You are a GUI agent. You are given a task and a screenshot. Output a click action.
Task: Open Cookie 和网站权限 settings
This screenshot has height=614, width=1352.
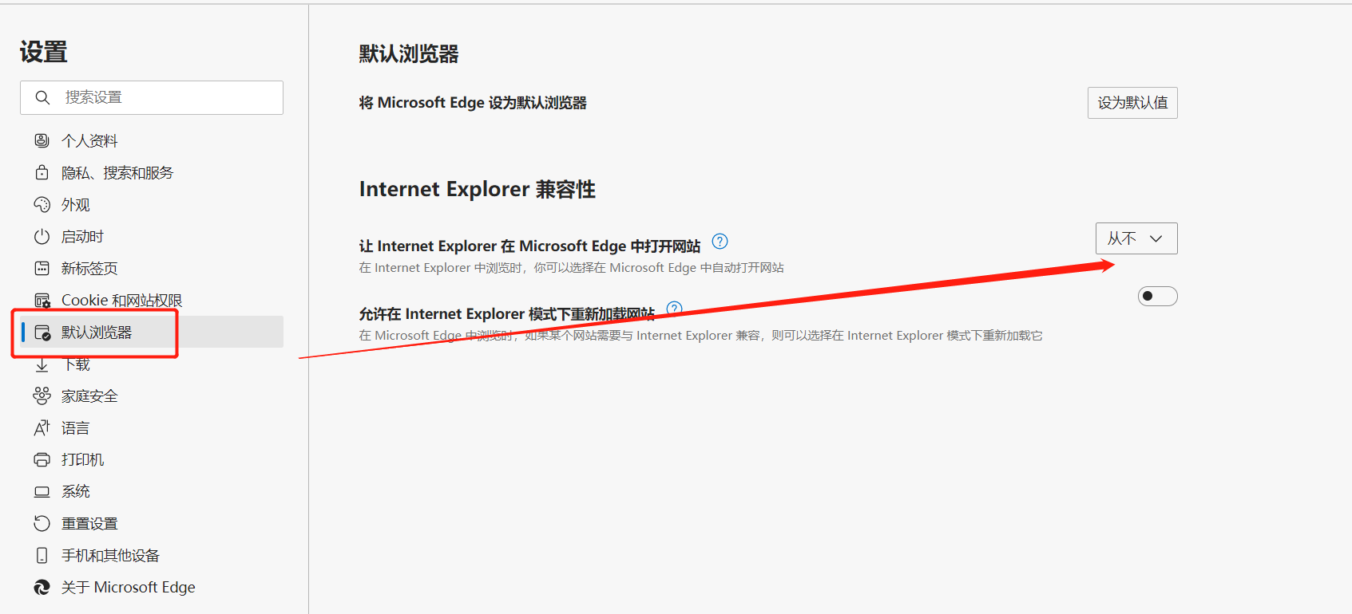152,300
